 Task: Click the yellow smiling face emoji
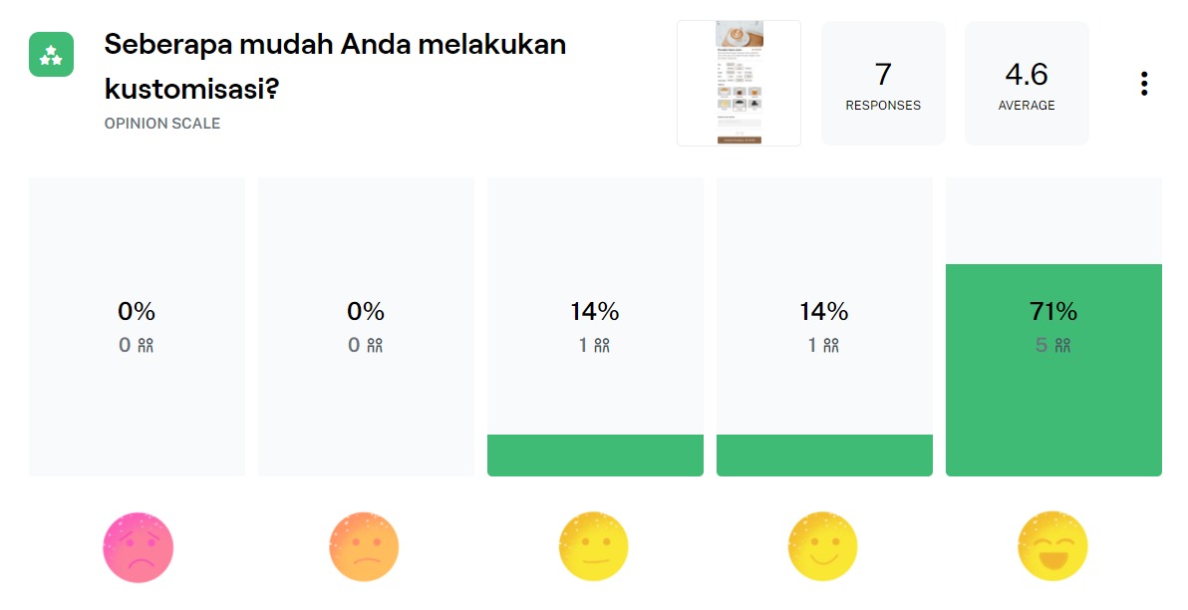823,546
